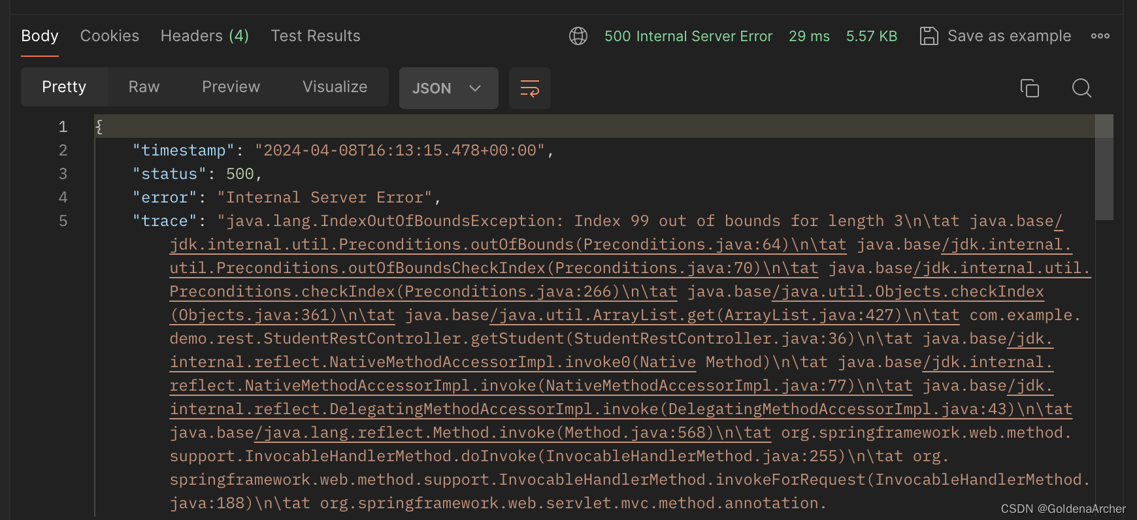Switch to the Body tab
This screenshot has width=1137, height=520.
(x=40, y=36)
